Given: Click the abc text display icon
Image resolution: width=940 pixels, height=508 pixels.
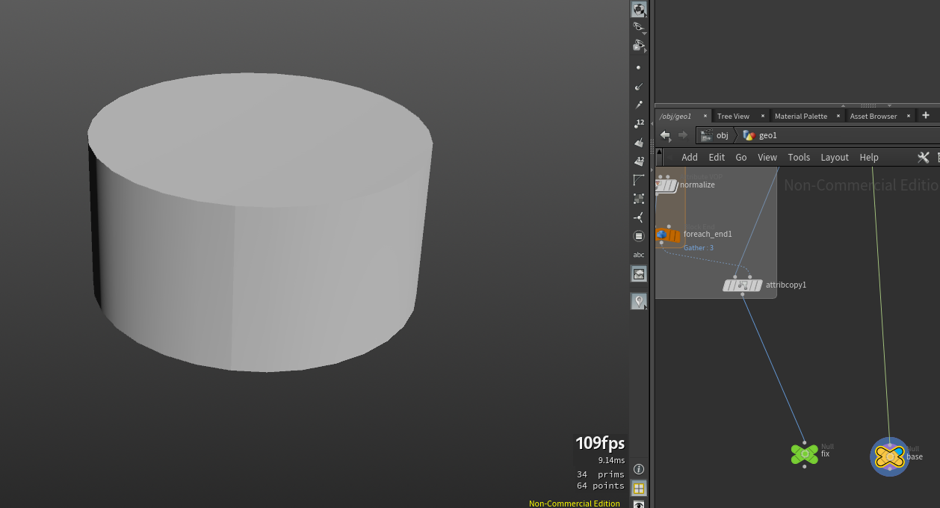Looking at the screenshot, I should (638, 255).
